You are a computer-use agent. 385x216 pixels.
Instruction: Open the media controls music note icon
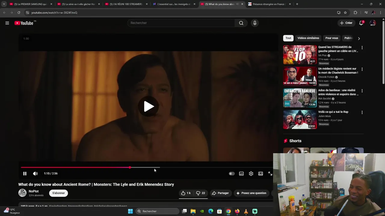(366, 13)
